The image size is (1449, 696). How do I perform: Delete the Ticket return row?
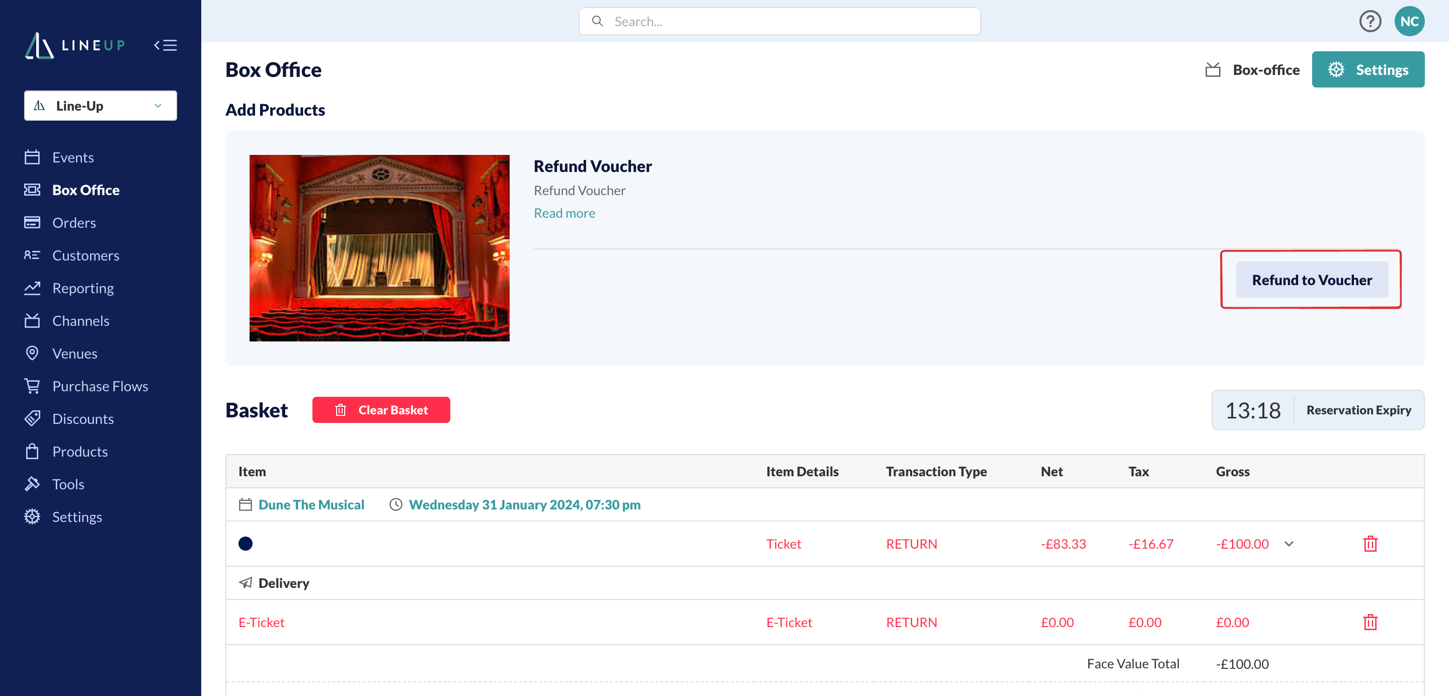(x=1370, y=543)
